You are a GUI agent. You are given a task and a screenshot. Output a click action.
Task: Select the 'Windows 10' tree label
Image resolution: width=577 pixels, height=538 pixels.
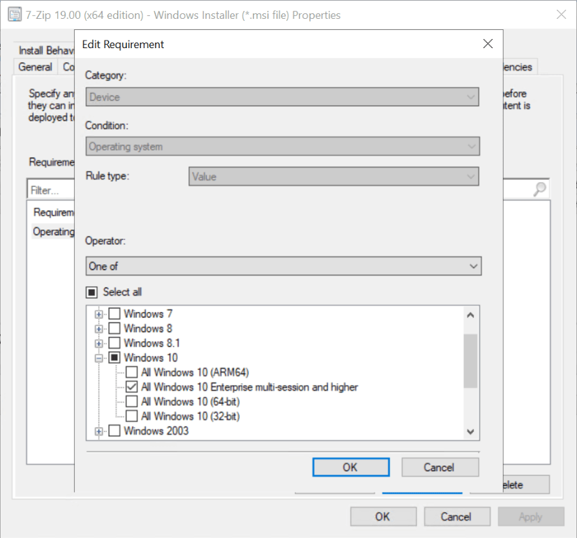pyautogui.click(x=151, y=358)
